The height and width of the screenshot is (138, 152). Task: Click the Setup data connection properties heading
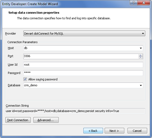(x=34, y=13)
